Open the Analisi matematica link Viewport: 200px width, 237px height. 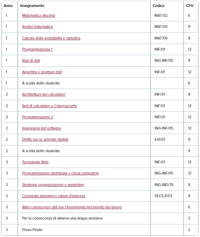(x=37, y=27)
